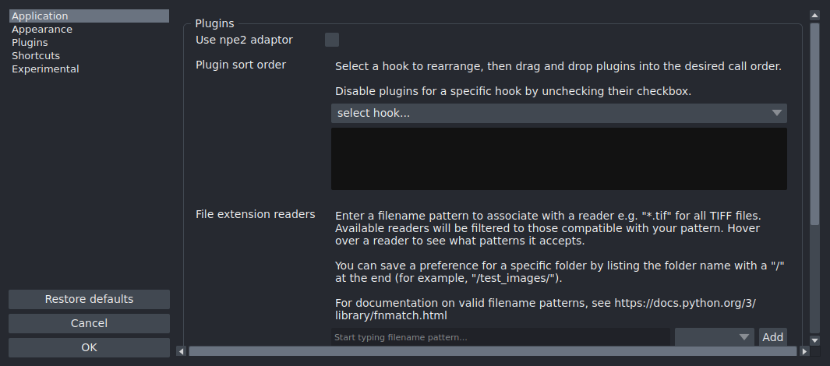
Task: Open the Shortcuts settings section
Action: 36,55
